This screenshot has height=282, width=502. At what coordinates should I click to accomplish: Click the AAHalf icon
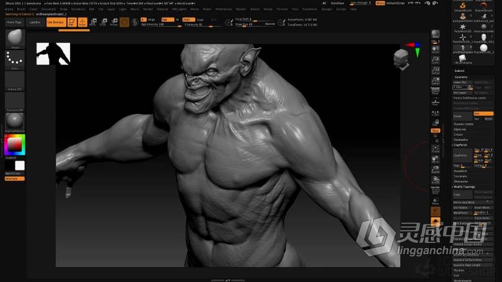click(x=436, y=81)
